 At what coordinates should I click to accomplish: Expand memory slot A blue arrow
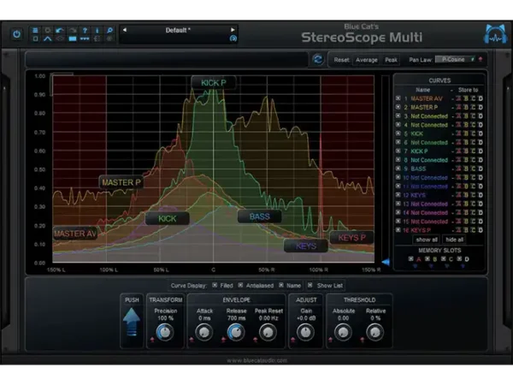[416, 266]
